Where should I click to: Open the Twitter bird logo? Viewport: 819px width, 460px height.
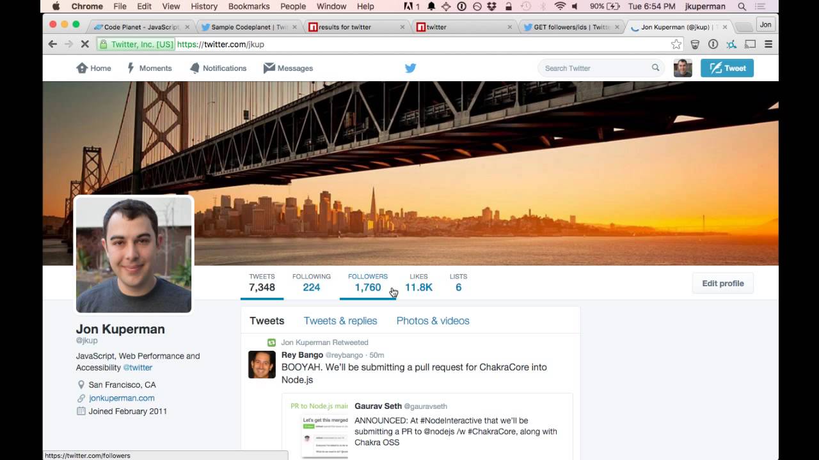pyautogui.click(x=411, y=68)
